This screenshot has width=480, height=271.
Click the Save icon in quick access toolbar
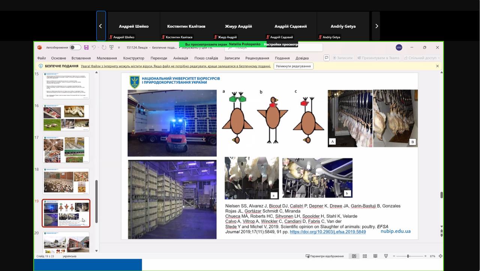click(86, 48)
